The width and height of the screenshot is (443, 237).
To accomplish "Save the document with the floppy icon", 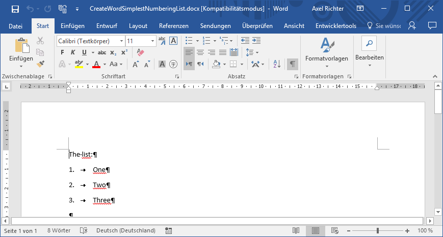I will [15, 9].
